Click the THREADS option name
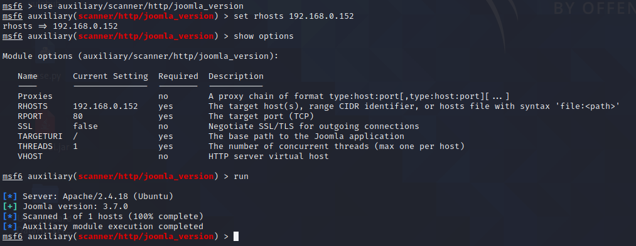636x246 pixels. pos(35,146)
